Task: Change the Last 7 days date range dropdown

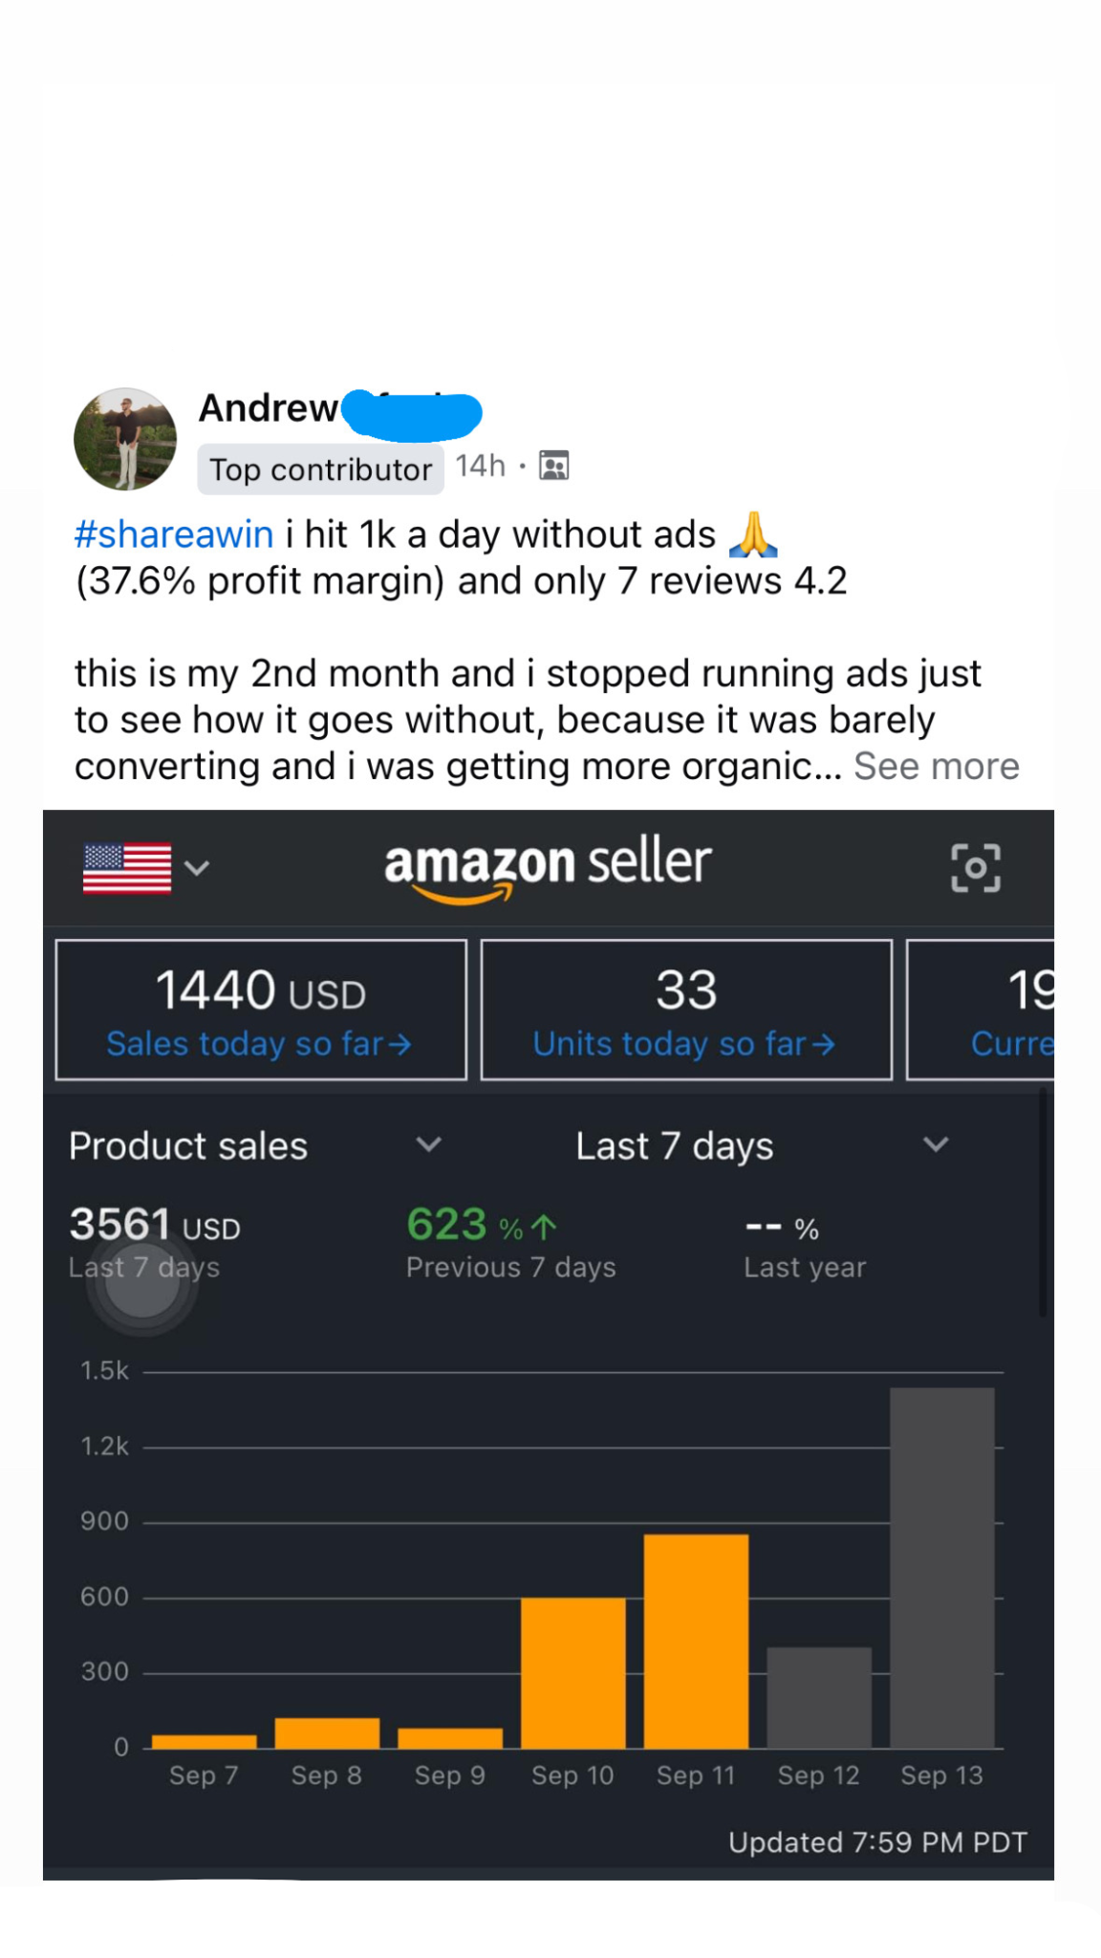Action: click(x=935, y=1144)
